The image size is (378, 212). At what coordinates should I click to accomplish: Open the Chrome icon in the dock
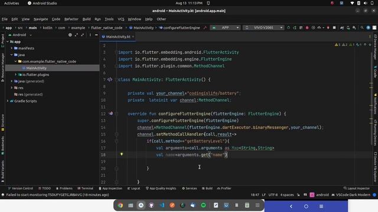[x=120, y=206]
